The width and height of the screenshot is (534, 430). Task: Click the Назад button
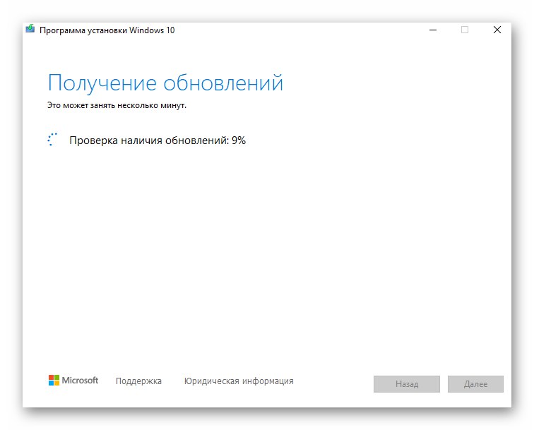pos(407,384)
